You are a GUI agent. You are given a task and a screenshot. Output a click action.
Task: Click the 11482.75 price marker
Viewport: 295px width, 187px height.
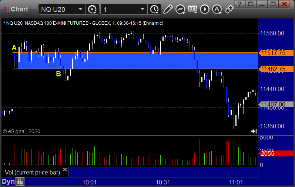click(276, 69)
